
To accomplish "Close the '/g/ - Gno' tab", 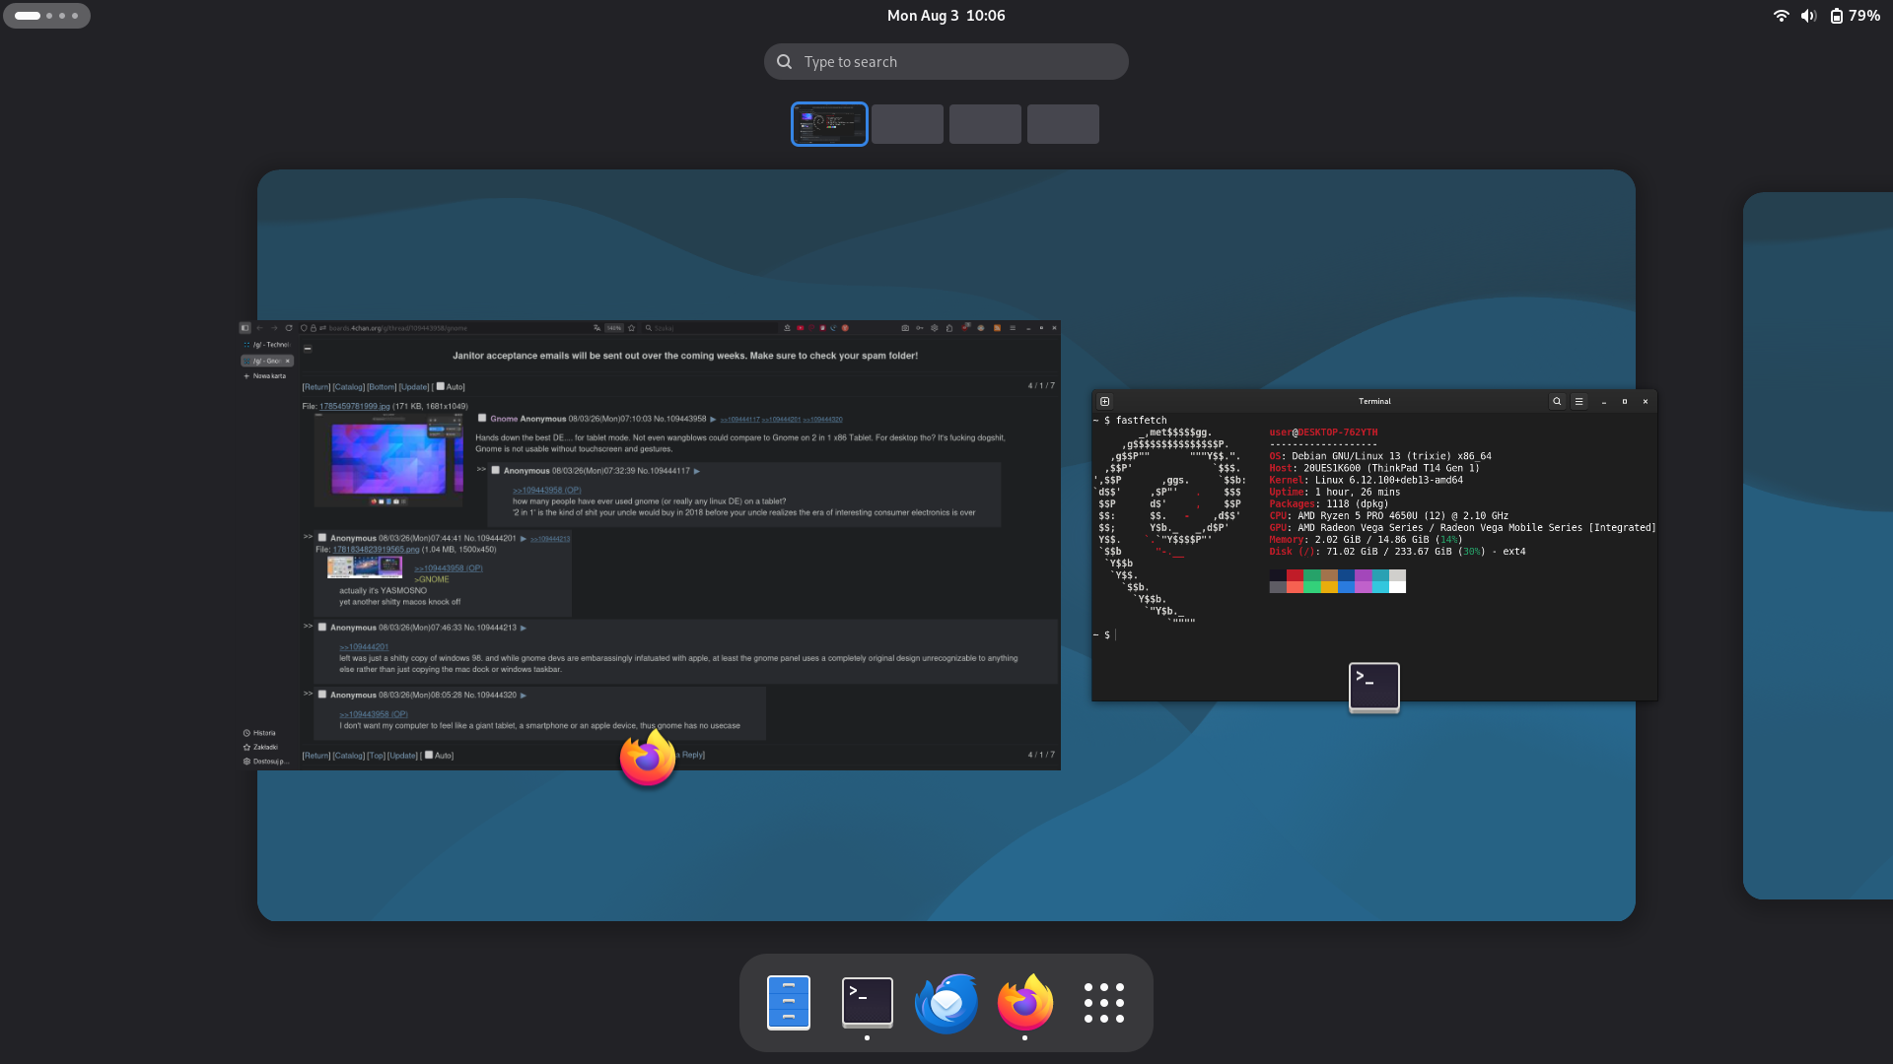I will tap(288, 361).
